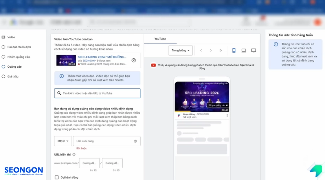Click Bỏ qua quảng cáo skip button
This screenshot has height=180, width=325.
(x=218, y=105)
